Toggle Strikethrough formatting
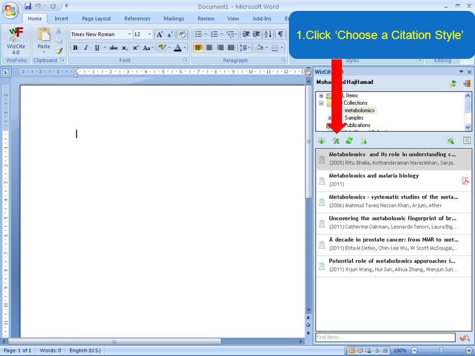This screenshot has width=475, height=356. [114, 48]
